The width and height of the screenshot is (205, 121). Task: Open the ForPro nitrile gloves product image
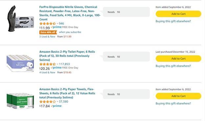[x=21, y=18]
